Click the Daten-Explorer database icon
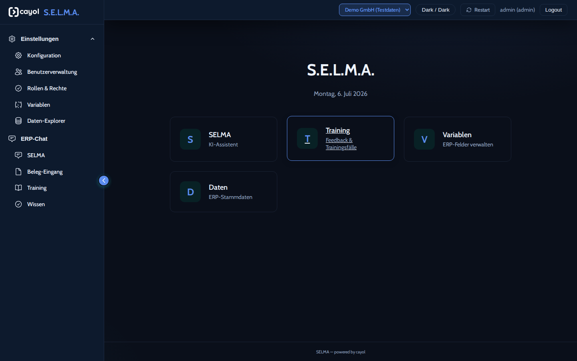This screenshot has width=577, height=361. [18, 121]
